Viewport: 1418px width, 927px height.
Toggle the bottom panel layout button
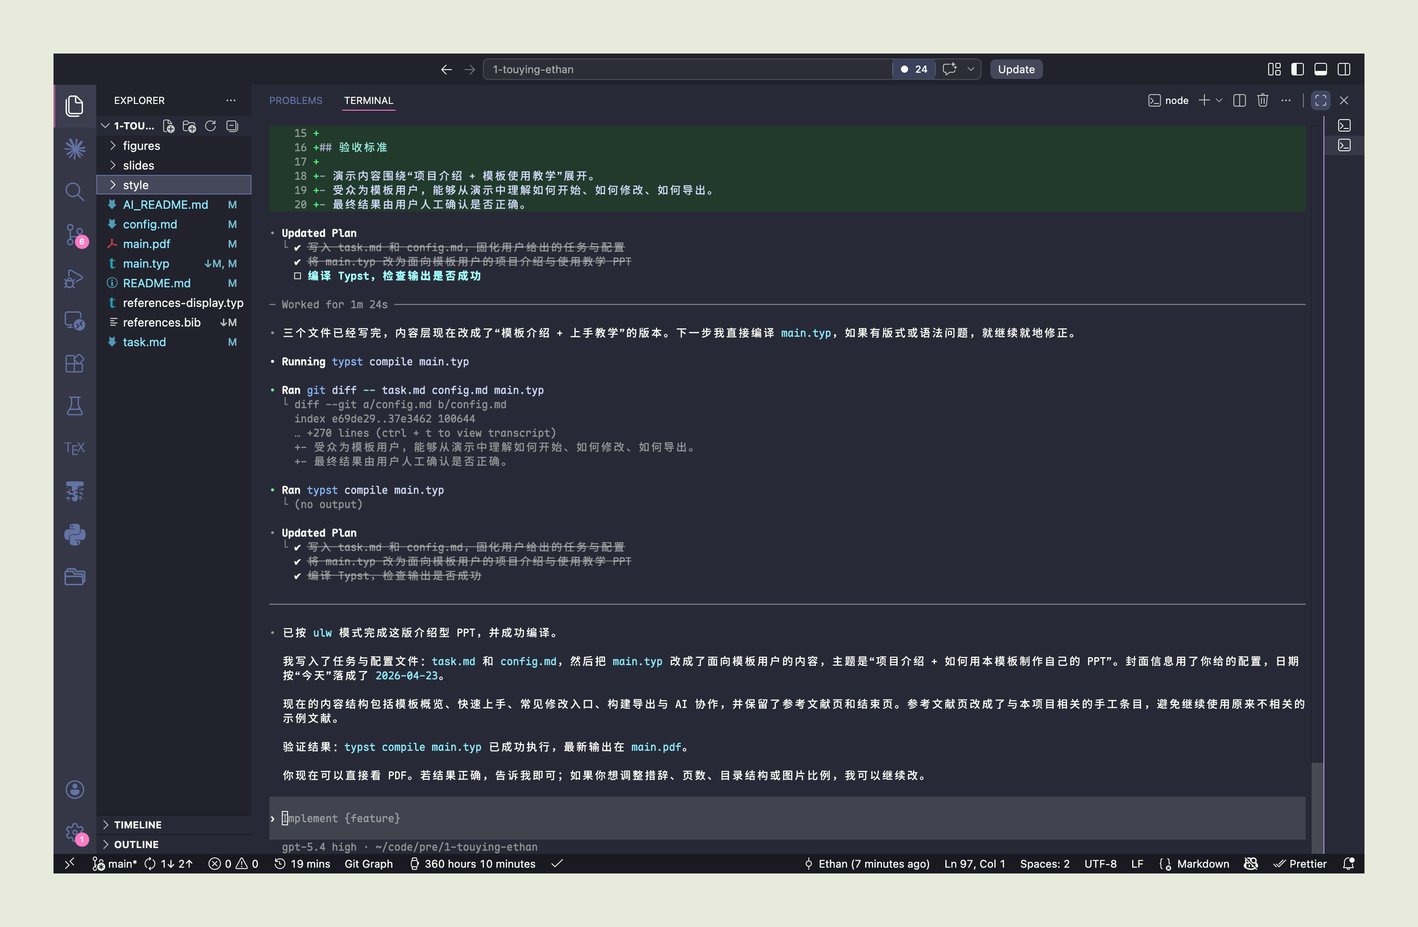tap(1320, 69)
